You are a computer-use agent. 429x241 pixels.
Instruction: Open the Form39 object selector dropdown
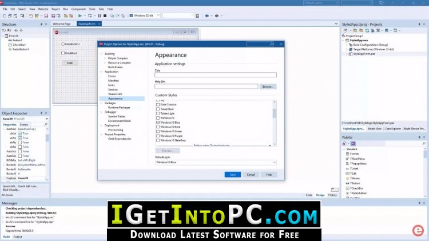click(x=47, y=119)
